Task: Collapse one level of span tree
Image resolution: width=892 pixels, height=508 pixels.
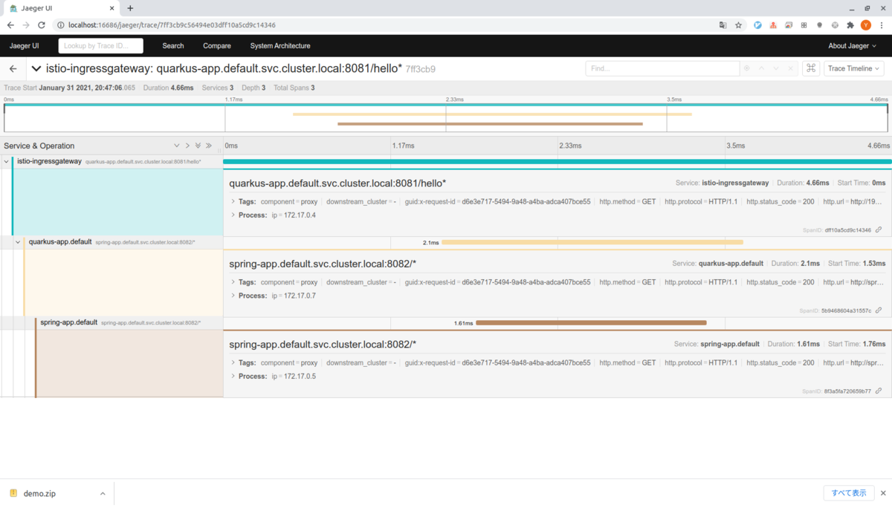Action: pos(187,146)
